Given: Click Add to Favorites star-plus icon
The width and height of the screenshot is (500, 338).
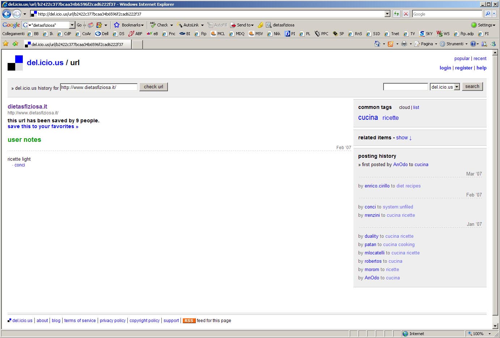Looking at the screenshot, I should tap(15, 44).
